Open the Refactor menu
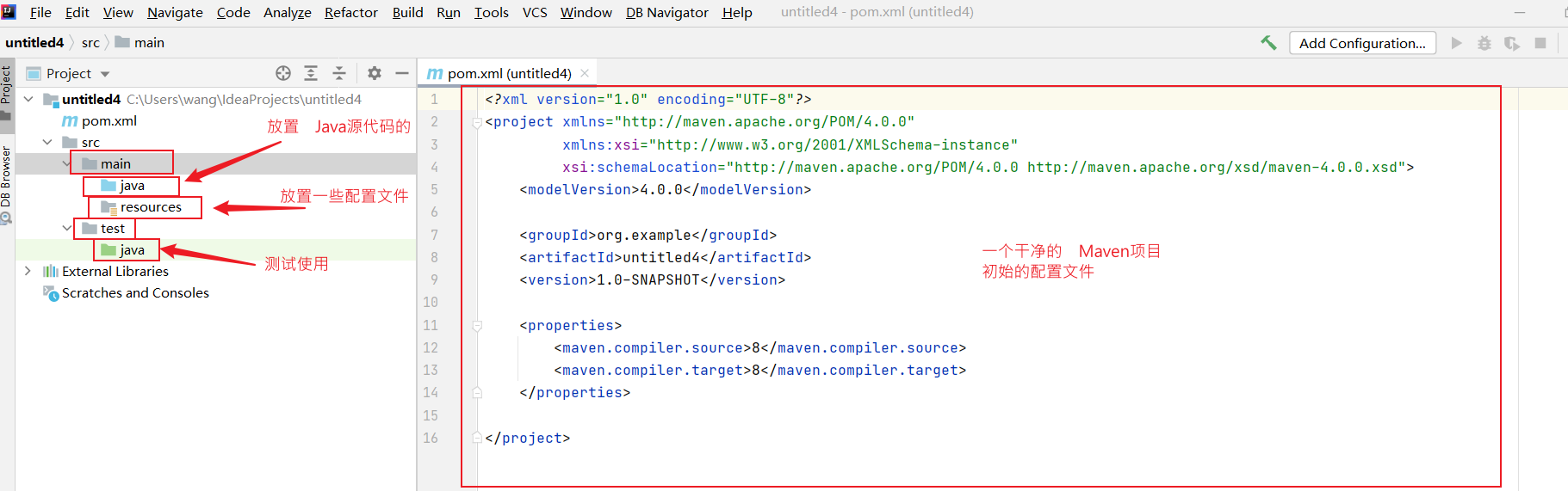 pyautogui.click(x=350, y=12)
